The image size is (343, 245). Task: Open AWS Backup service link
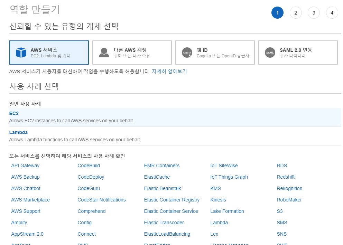25,177
